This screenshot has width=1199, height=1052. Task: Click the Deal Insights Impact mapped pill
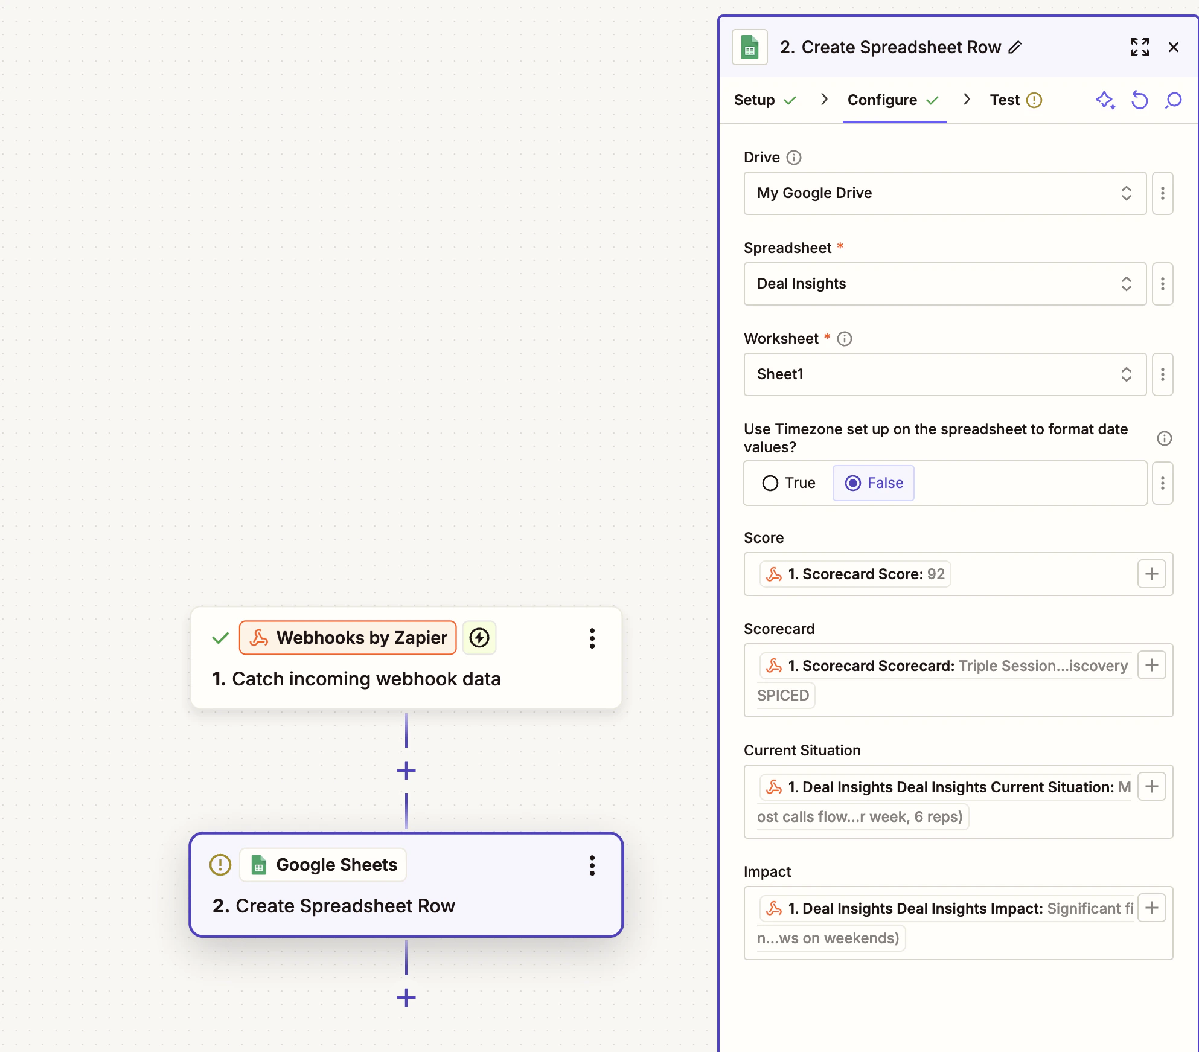pyautogui.click(x=945, y=923)
